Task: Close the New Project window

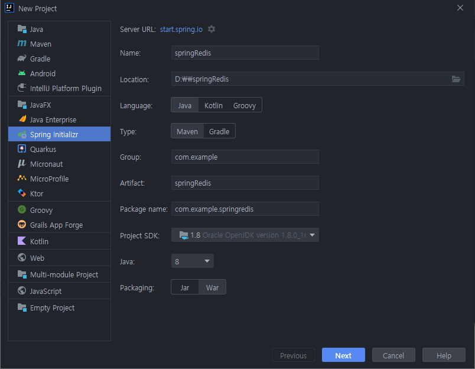Action: coord(460,8)
